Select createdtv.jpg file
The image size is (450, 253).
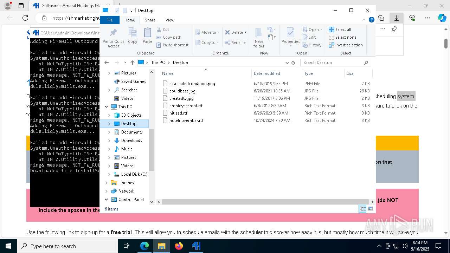181,98
